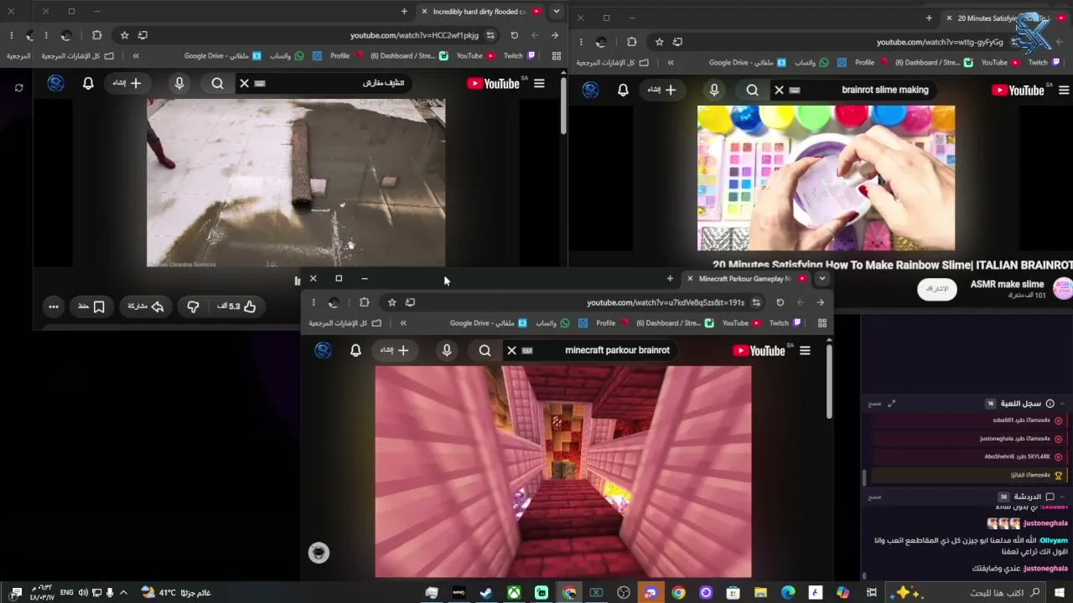
Task: Open Steam from the taskbar
Action: [x=485, y=593]
